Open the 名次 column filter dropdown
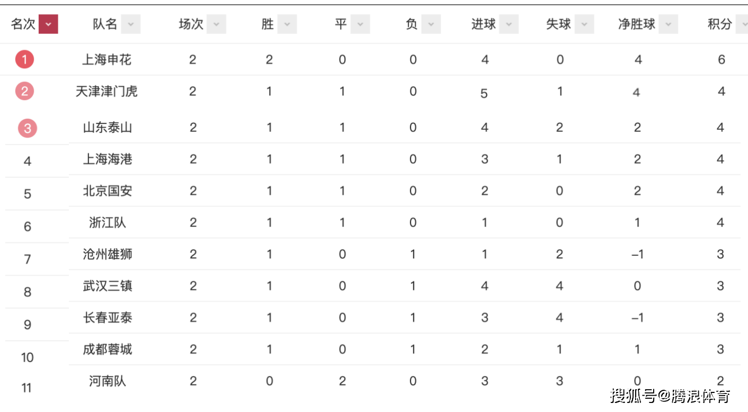 (x=49, y=24)
